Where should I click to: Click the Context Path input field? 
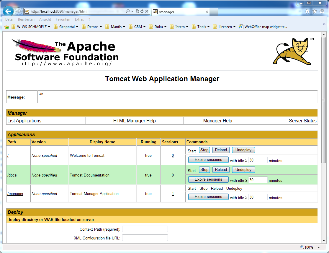point(145,229)
